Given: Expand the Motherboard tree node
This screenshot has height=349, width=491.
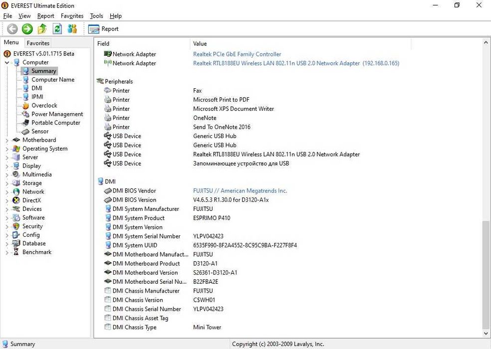Looking at the screenshot, I should point(7,140).
